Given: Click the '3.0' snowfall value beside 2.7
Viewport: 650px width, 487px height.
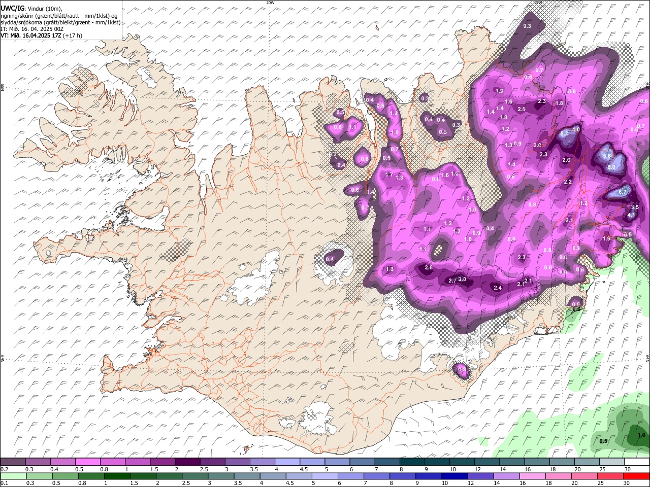Looking at the screenshot, I should point(462,279).
